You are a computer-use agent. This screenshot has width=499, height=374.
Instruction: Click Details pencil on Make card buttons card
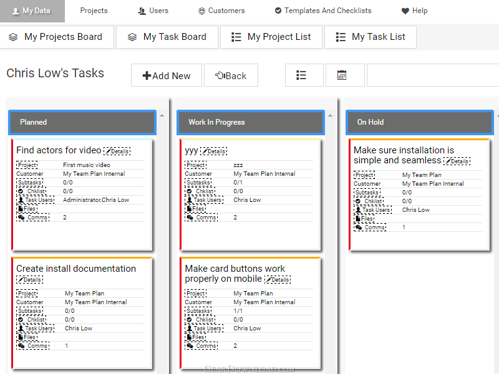[x=269, y=280]
